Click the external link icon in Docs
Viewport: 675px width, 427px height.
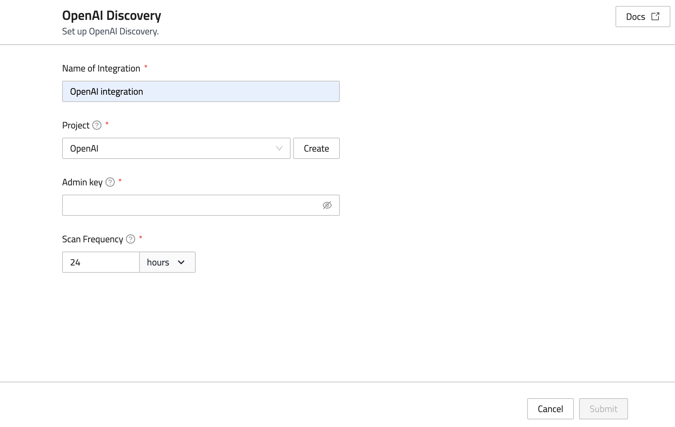(x=655, y=17)
